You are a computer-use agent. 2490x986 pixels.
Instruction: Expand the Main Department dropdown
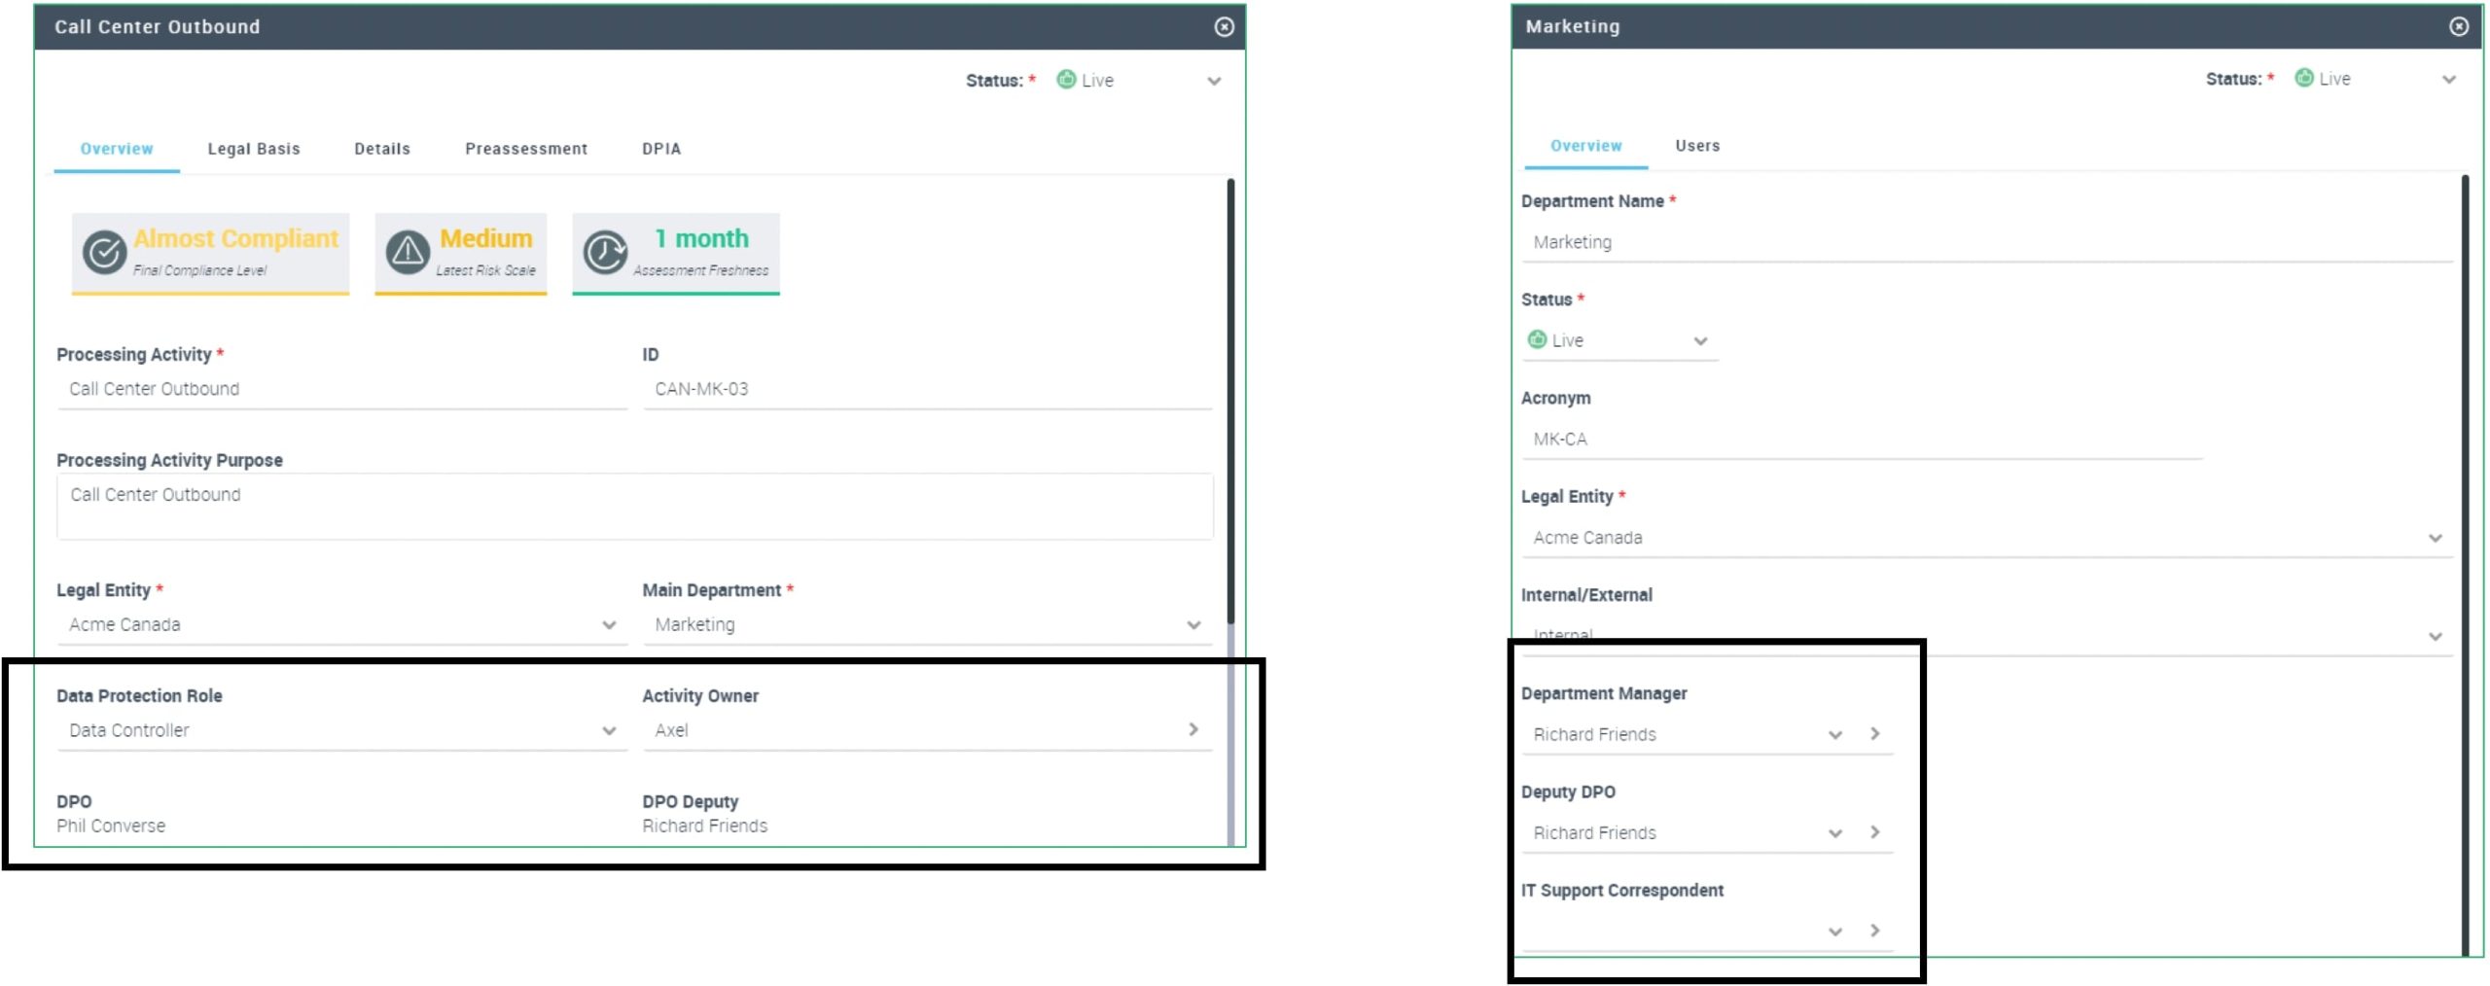(x=1193, y=625)
